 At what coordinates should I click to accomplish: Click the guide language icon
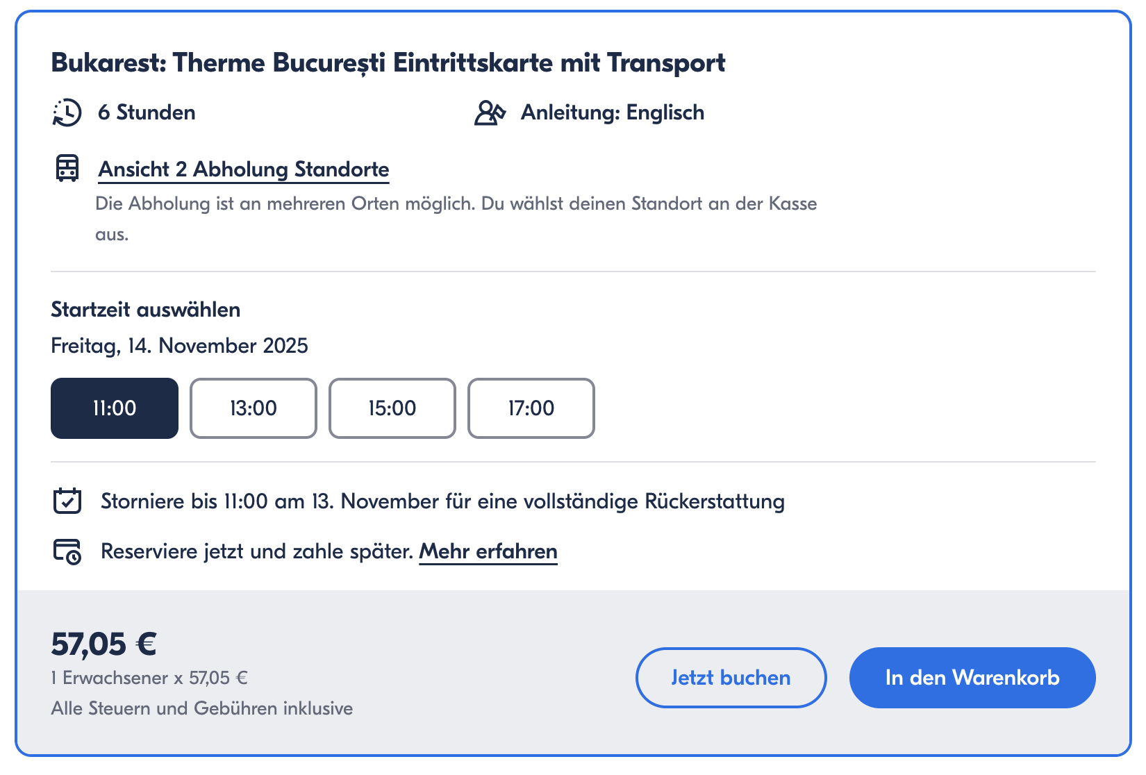click(490, 112)
